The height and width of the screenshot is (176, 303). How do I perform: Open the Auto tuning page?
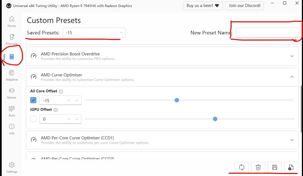click(11, 111)
